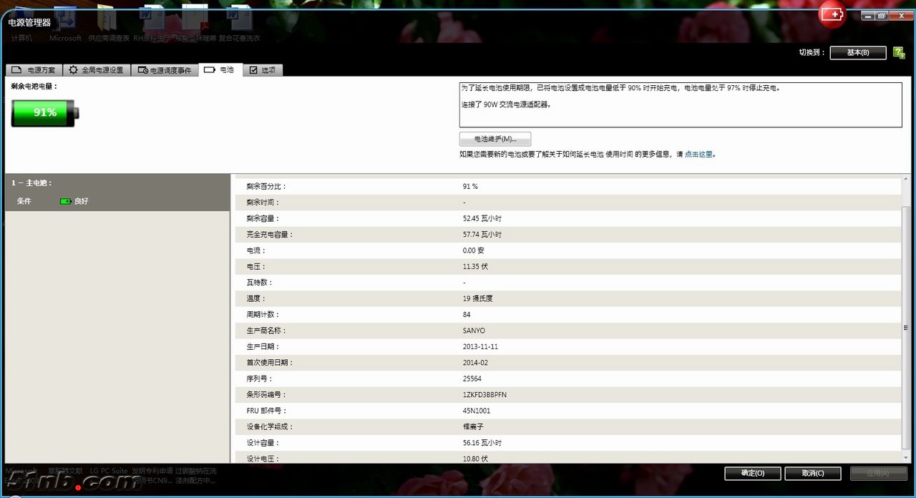
Task: Select the FRU 部件号 row
Action: click(x=565, y=411)
